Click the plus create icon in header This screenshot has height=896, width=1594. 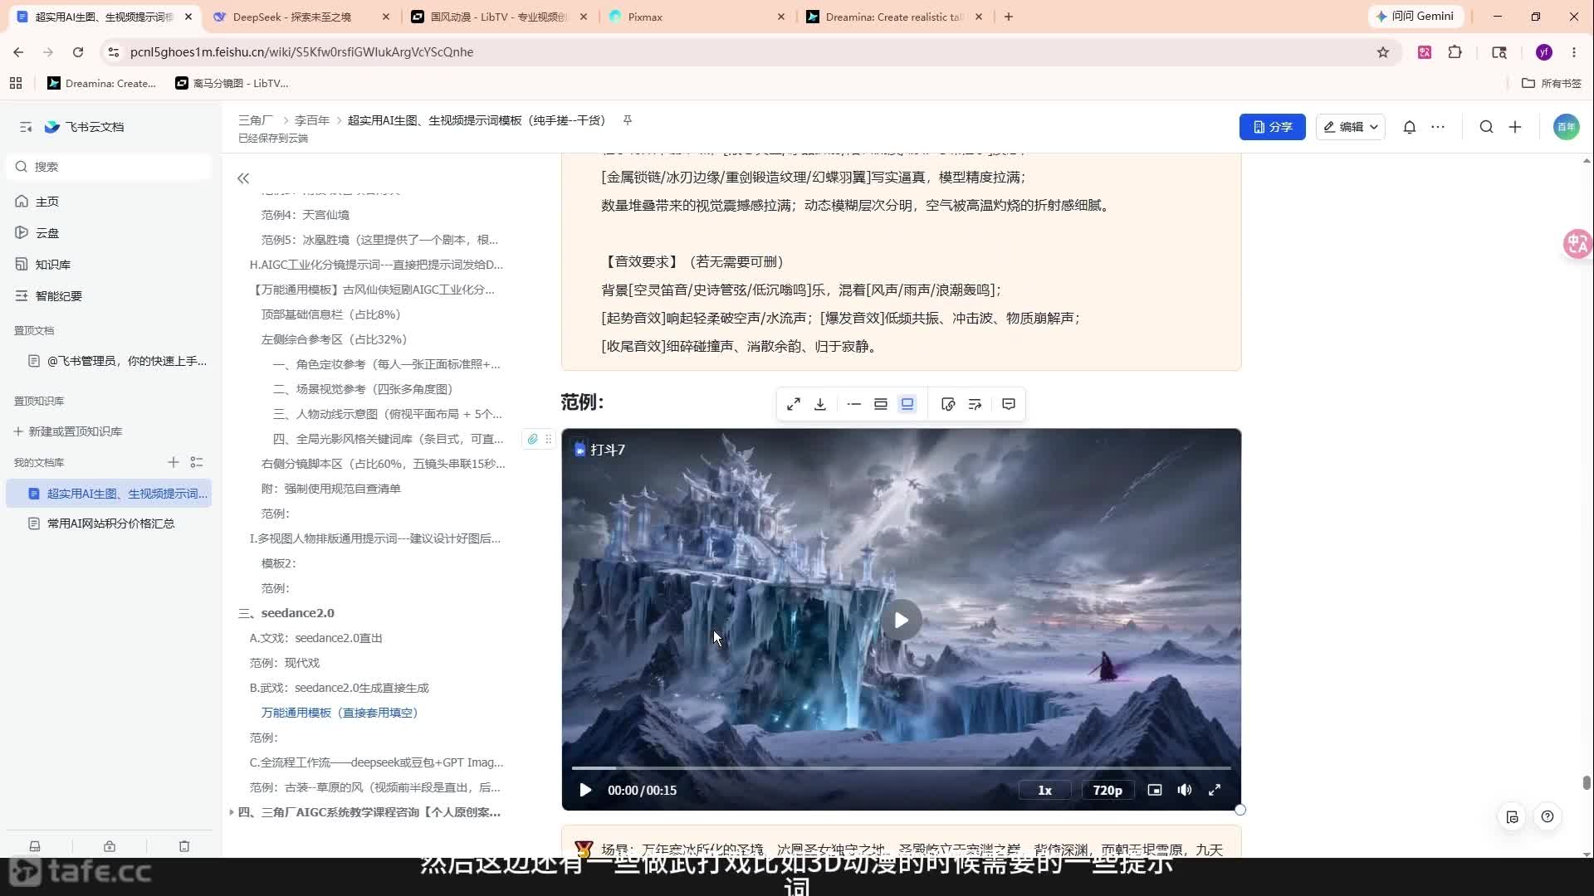click(x=1515, y=127)
